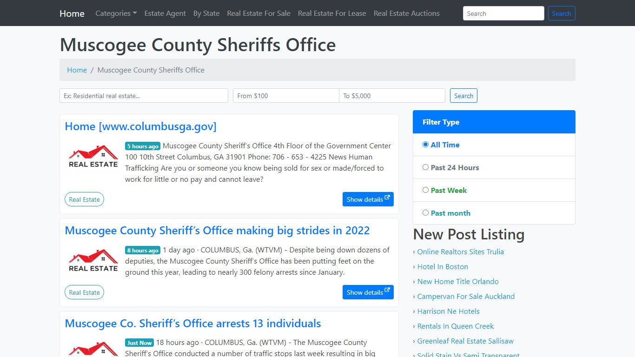Open the Campervan For Sale Auckland link
The width and height of the screenshot is (635, 357).
click(466, 296)
